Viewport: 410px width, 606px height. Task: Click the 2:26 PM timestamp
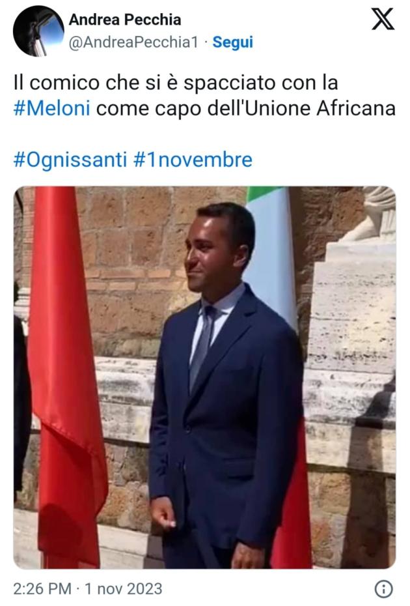[x=42, y=589]
